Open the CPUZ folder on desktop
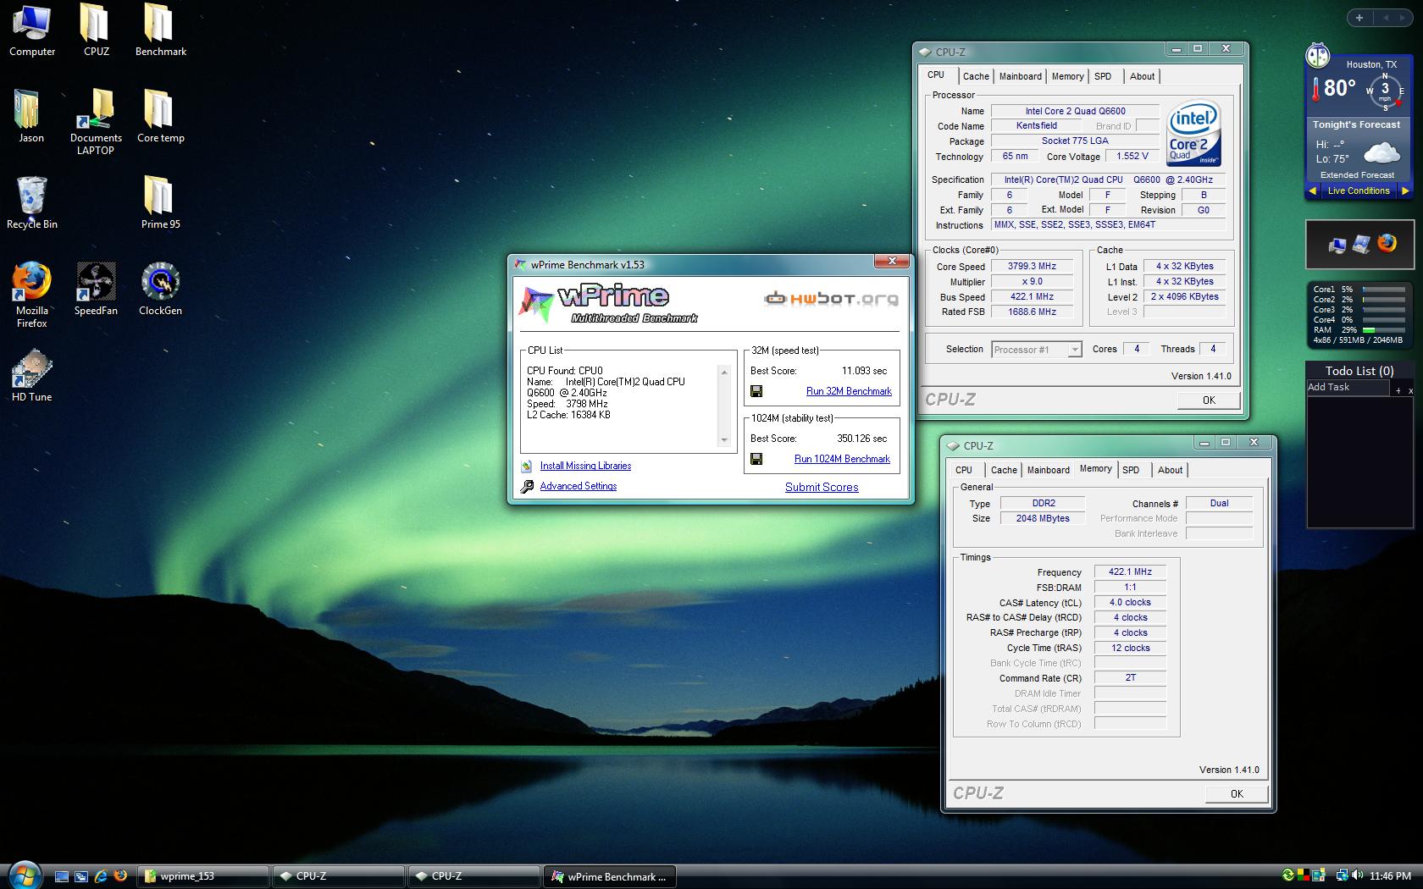 (x=96, y=30)
